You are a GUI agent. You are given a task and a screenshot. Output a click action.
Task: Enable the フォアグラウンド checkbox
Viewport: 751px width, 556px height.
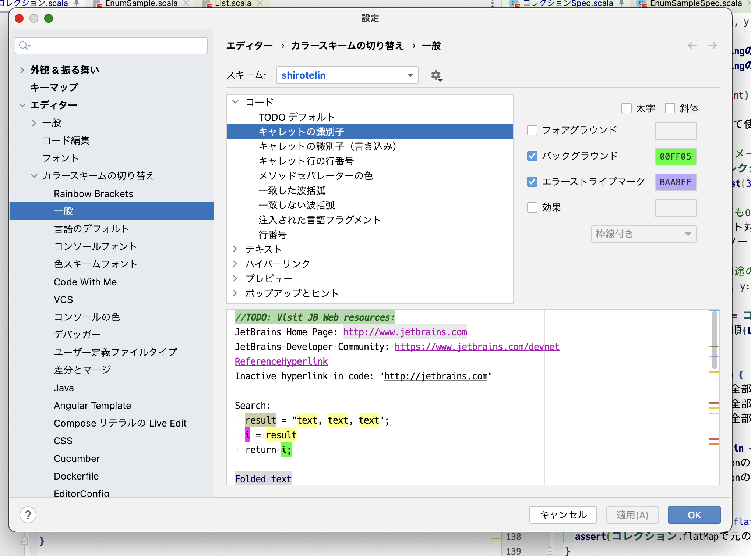tap(532, 130)
